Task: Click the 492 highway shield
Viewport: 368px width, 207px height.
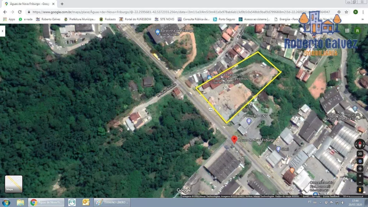Action: click(x=211, y=110)
